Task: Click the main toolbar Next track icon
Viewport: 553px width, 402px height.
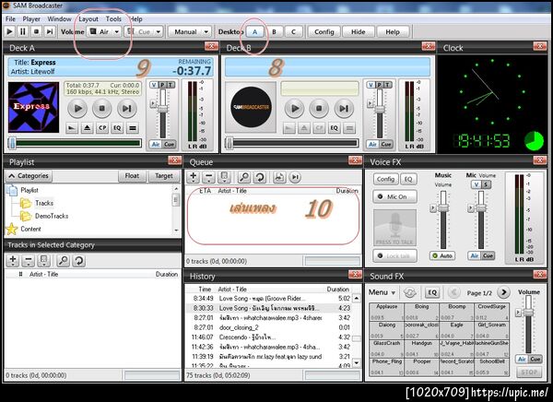Action: point(50,31)
